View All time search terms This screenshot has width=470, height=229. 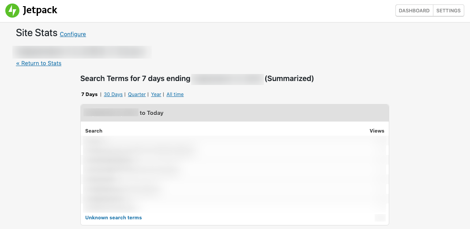[x=175, y=94]
